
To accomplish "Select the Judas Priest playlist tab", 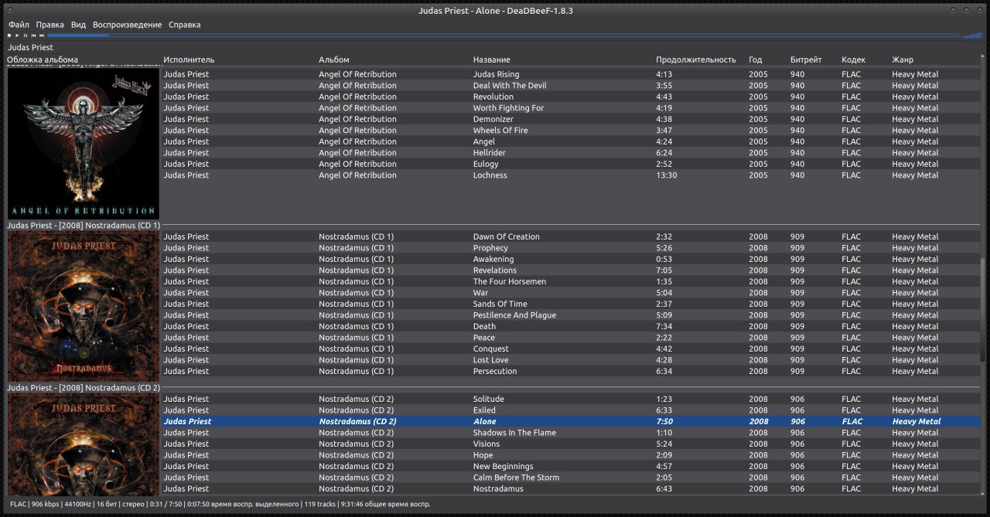I will pos(31,48).
